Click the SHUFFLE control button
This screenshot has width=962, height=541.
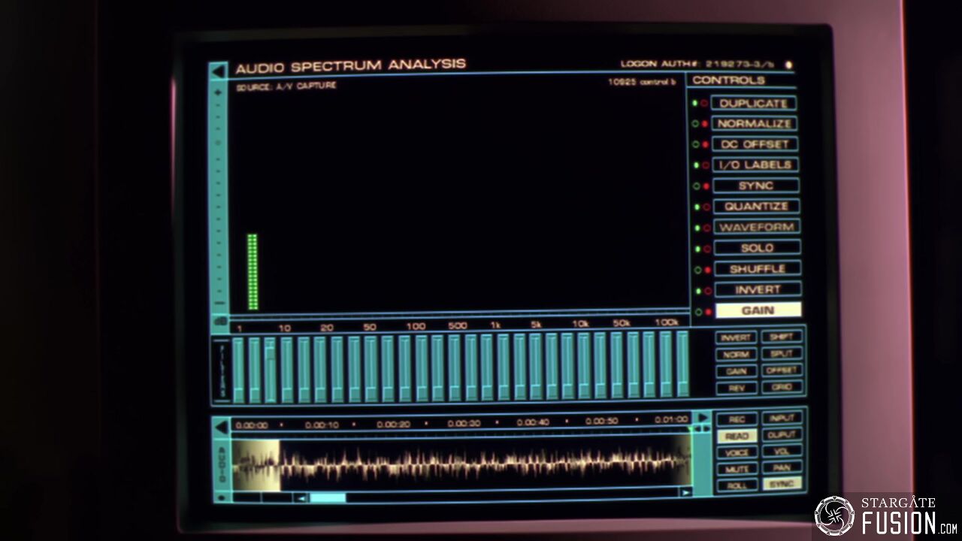758,268
